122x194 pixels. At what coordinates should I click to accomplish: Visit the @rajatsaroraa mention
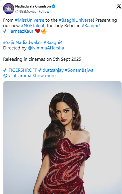(x=17, y=76)
